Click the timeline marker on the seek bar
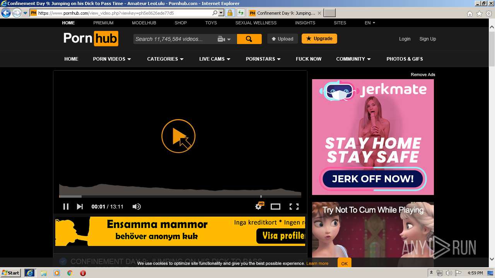The height and width of the screenshot is (278, 495). click(x=261, y=197)
